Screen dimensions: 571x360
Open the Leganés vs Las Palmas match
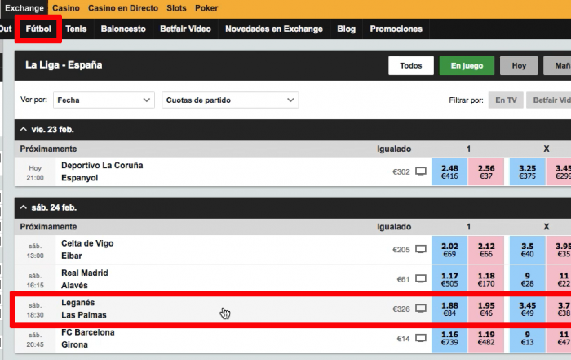point(84,309)
